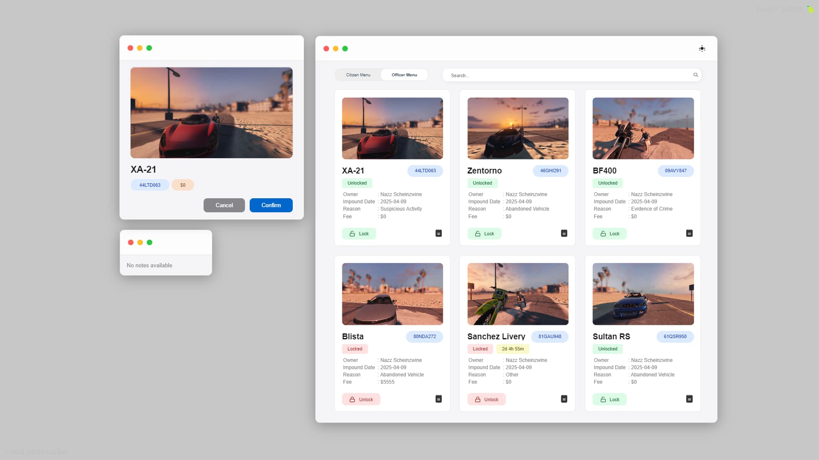This screenshot has height=460, width=819.
Task: Switch to the Citizen Menu tab
Action: click(x=358, y=75)
